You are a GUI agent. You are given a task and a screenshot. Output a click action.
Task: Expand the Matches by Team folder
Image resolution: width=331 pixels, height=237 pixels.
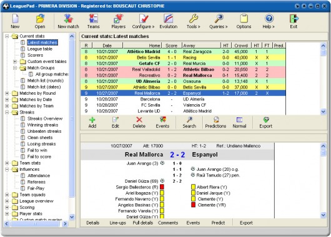(x=7, y=106)
